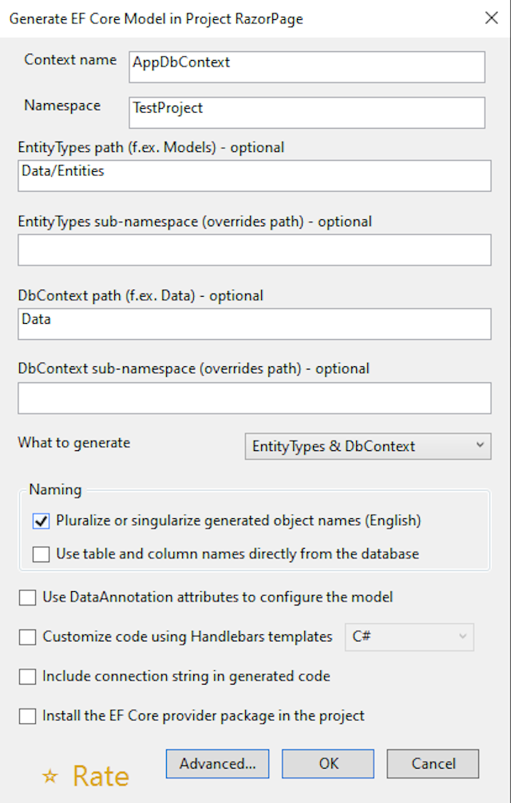
Task: Select the EntityTypes path field
Action: 254,176
